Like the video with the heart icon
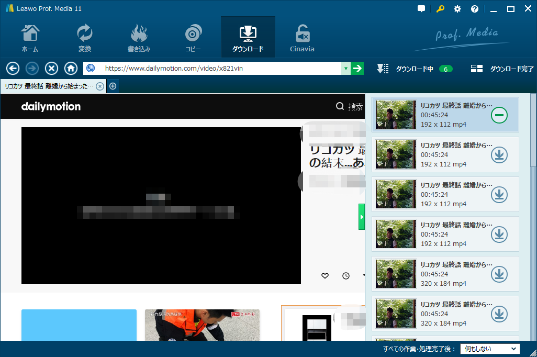The width and height of the screenshot is (537, 357). (325, 275)
